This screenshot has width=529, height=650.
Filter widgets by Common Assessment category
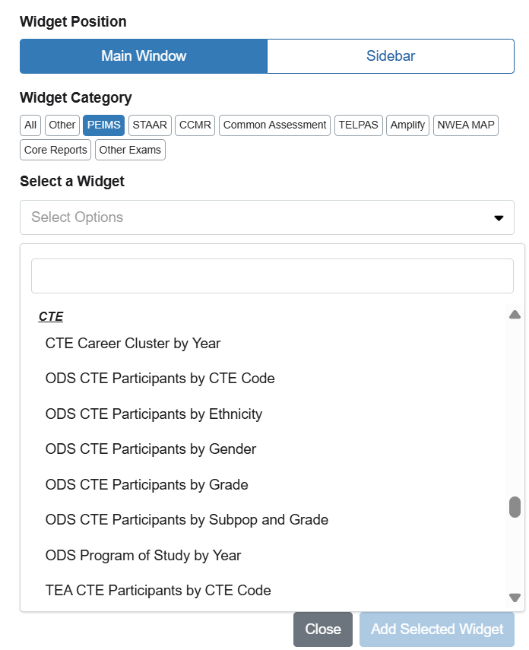click(x=274, y=125)
